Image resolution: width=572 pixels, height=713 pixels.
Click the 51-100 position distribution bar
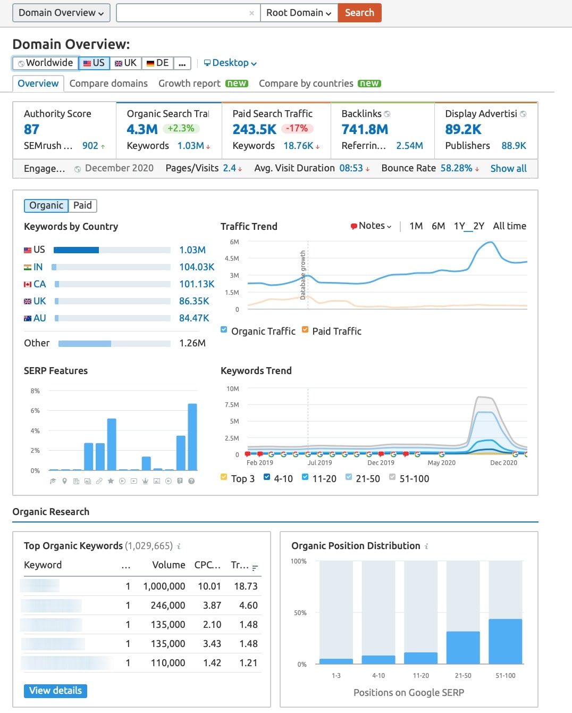click(x=505, y=641)
